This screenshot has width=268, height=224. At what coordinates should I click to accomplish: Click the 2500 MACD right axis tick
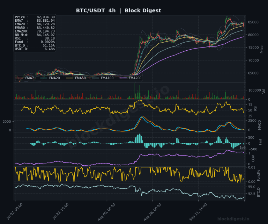click(252, 121)
